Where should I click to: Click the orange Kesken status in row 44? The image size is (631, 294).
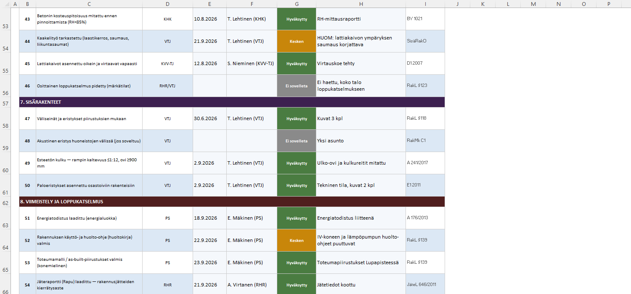point(297,41)
